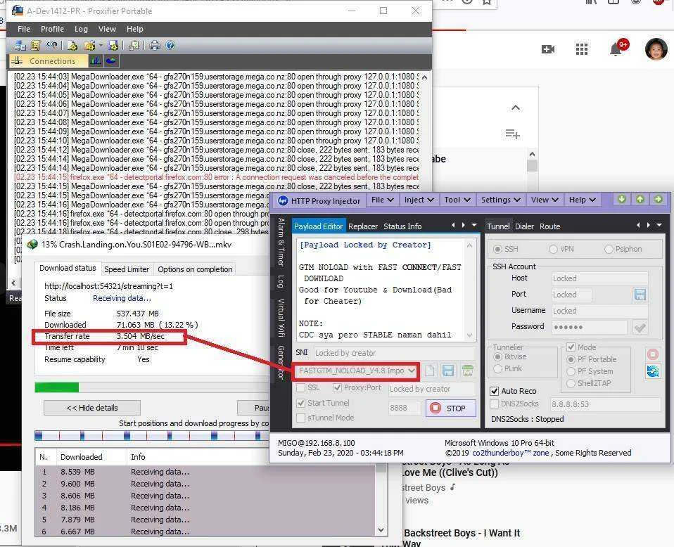This screenshot has height=547, width=674.
Task: Expand the File menu in HTTP Proxy Injector
Action: pos(382,200)
